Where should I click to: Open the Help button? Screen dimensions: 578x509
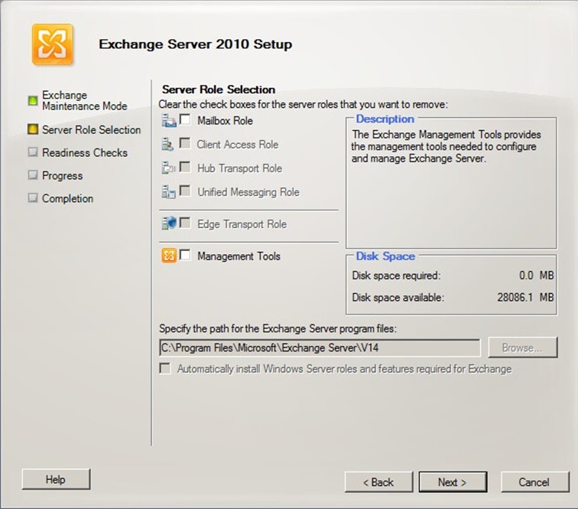[56, 479]
